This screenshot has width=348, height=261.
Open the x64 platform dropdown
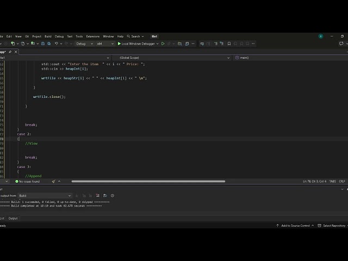point(105,43)
